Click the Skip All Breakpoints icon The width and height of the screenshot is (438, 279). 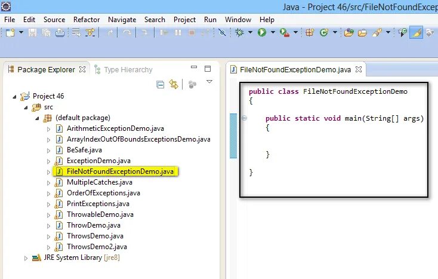[222, 32]
